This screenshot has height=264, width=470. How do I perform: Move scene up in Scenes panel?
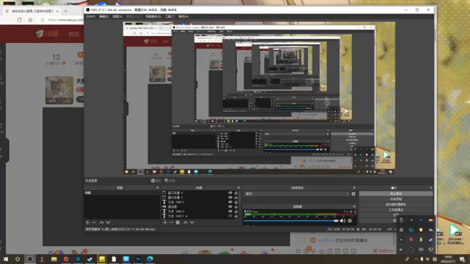pos(102,222)
